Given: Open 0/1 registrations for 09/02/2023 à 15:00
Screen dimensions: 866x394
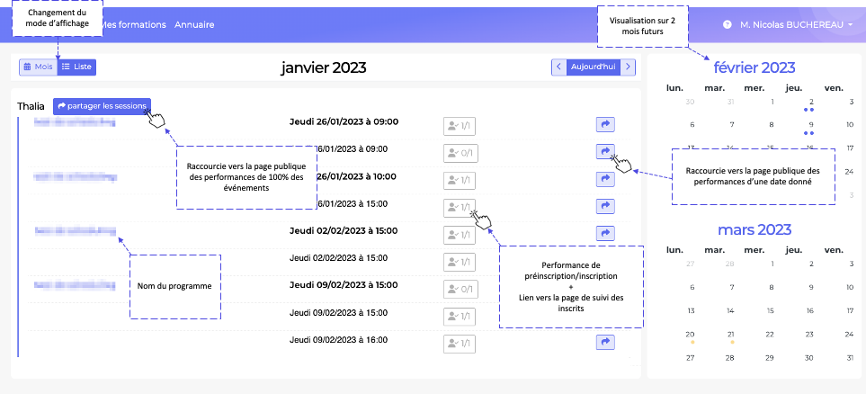Looking at the screenshot, I should [x=459, y=288].
